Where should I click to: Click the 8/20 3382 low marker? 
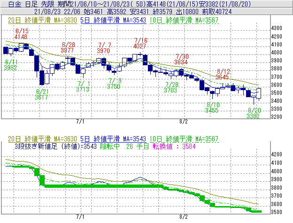[254, 113]
